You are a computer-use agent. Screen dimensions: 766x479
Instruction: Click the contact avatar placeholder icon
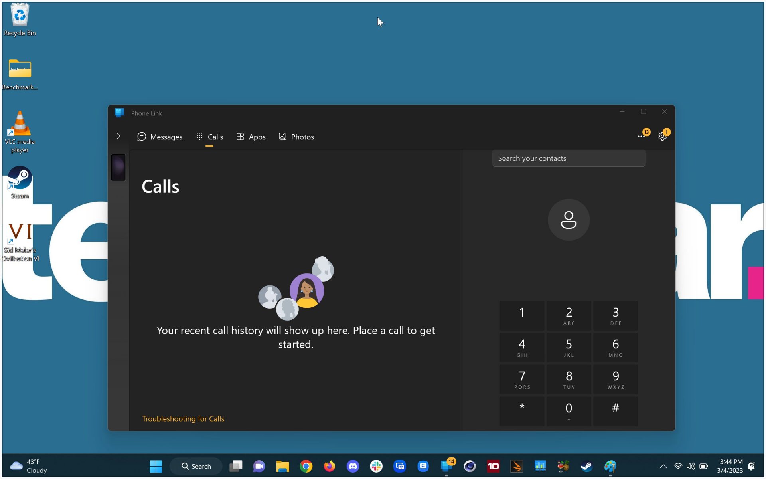[x=568, y=220]
